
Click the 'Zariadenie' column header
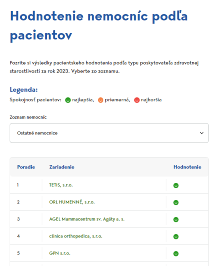pyautogui.click(x=62, y=167)
